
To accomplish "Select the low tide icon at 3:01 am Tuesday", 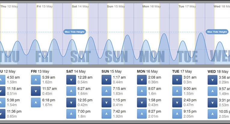I will [177, 79].
